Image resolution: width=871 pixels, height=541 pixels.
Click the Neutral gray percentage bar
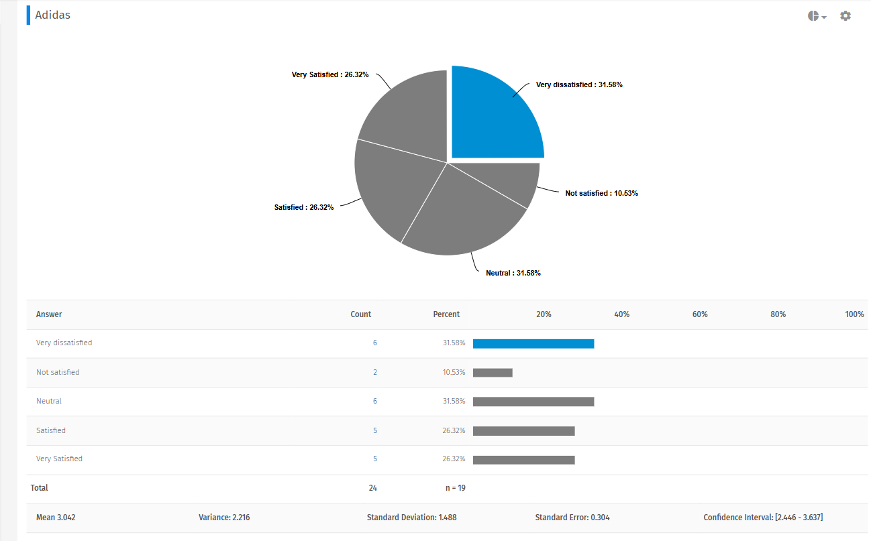533,401
